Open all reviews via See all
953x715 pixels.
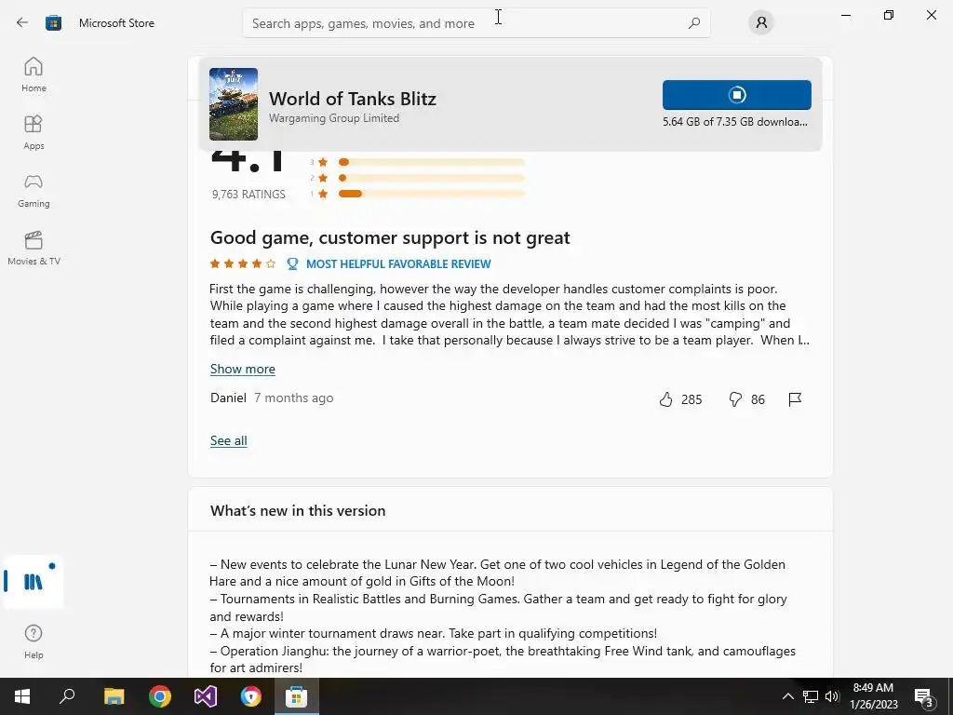229,440
